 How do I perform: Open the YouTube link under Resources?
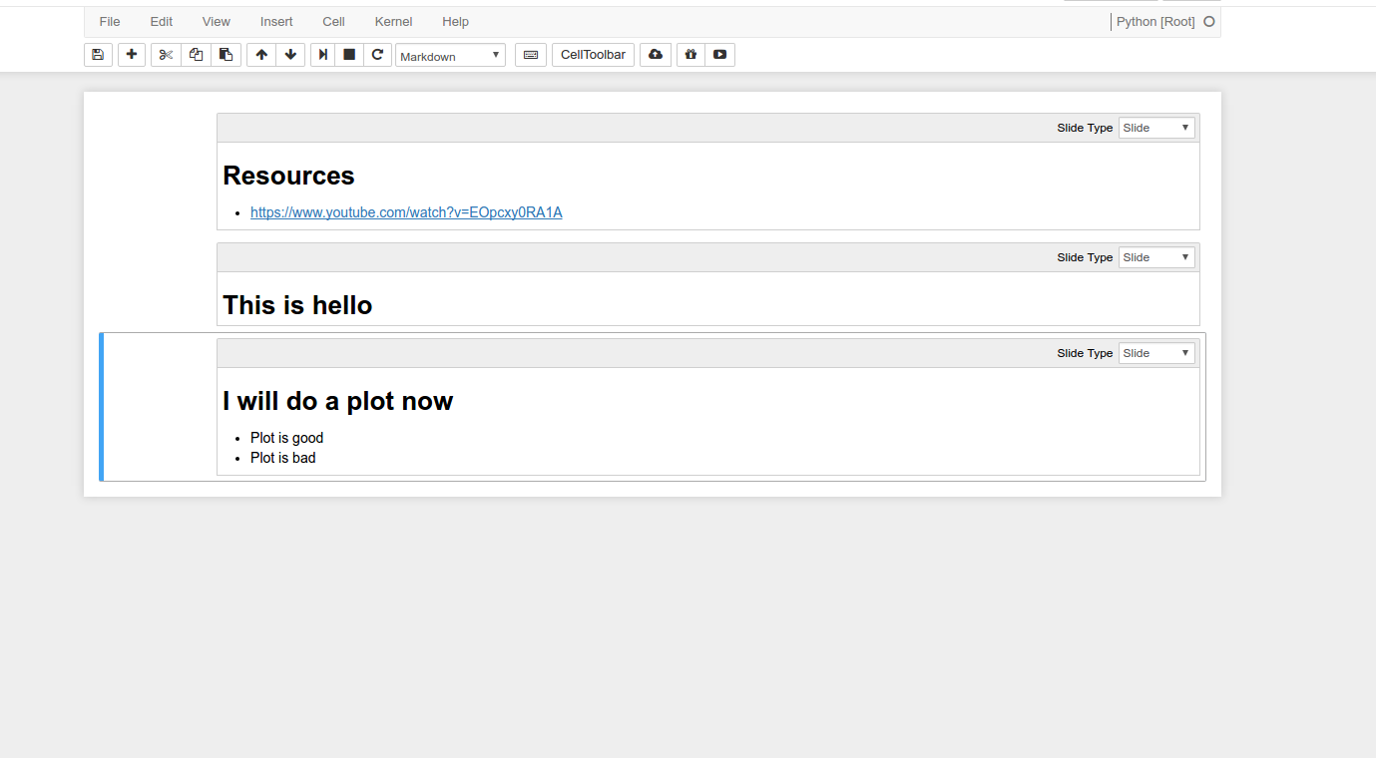(406, 212)
